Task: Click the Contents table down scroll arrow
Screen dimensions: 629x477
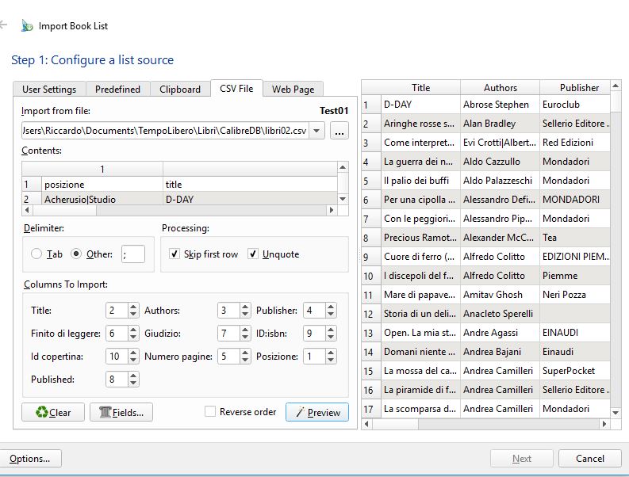Action: [343, 199]
